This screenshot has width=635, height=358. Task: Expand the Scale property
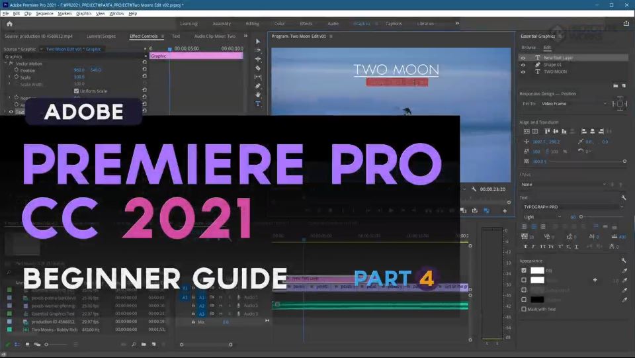pyautogui.click(x=10, y=77)
